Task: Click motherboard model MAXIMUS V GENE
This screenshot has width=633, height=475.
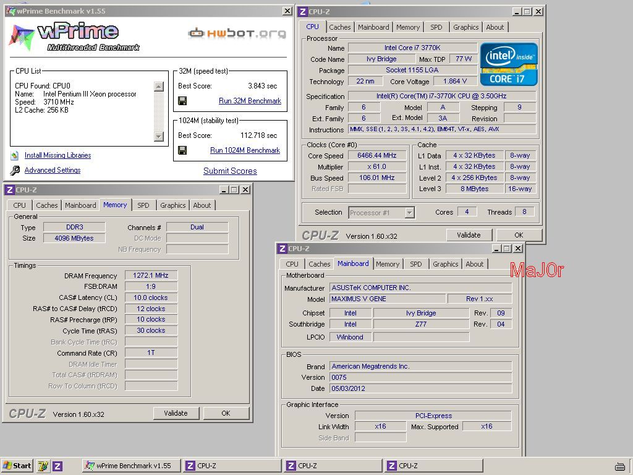Action: point(388,299)
